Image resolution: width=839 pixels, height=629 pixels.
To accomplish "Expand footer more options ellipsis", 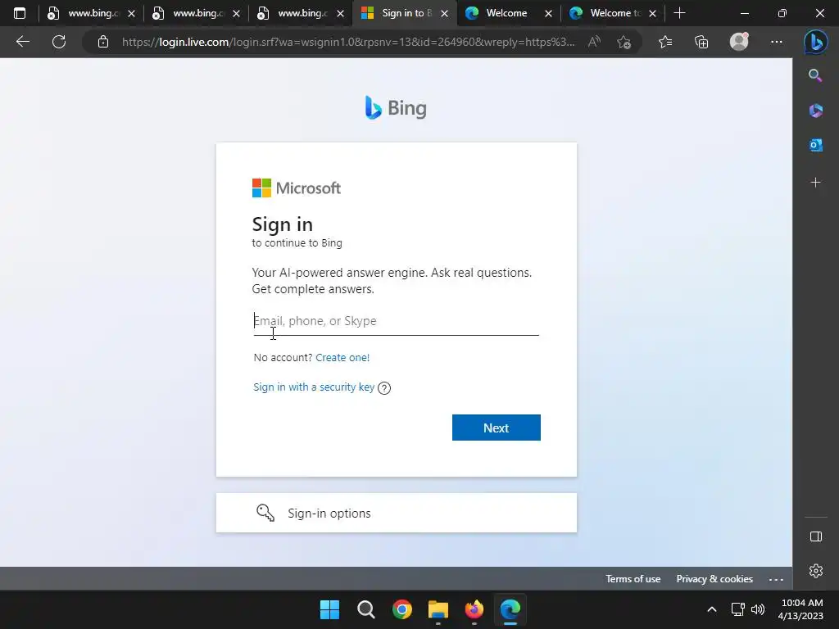I will [776, 579].
